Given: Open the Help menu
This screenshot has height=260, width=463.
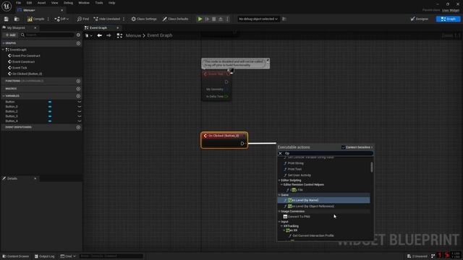Looking at the screenshot, I should click(111, 3).
